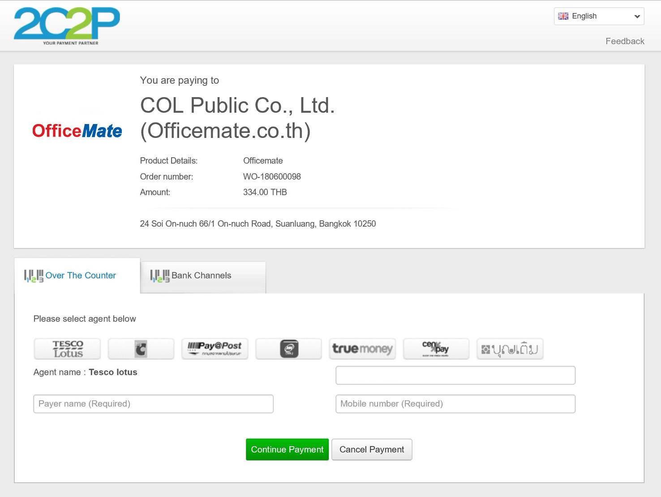Click the Cancel Payment button
The height and width of the screenshot is (497, 661).
tap(372, 450)
